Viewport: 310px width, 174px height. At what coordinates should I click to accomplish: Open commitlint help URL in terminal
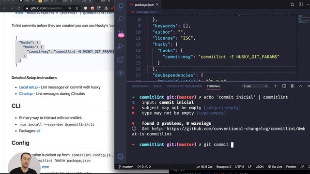tap(218, 131)
